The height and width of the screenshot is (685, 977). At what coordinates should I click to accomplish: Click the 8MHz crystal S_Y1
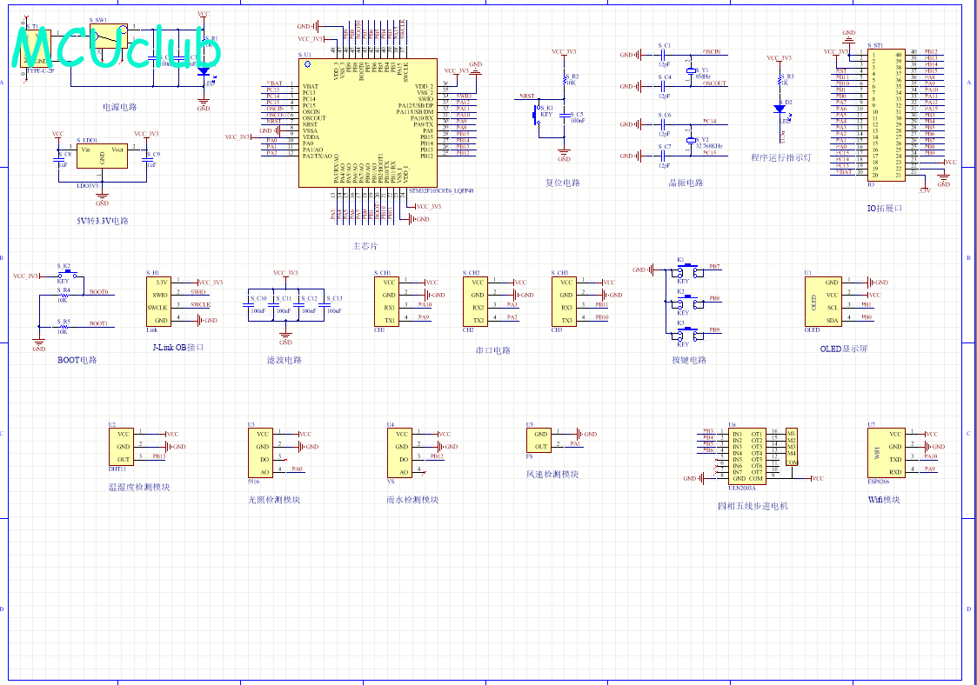click(x=692, y=70)
